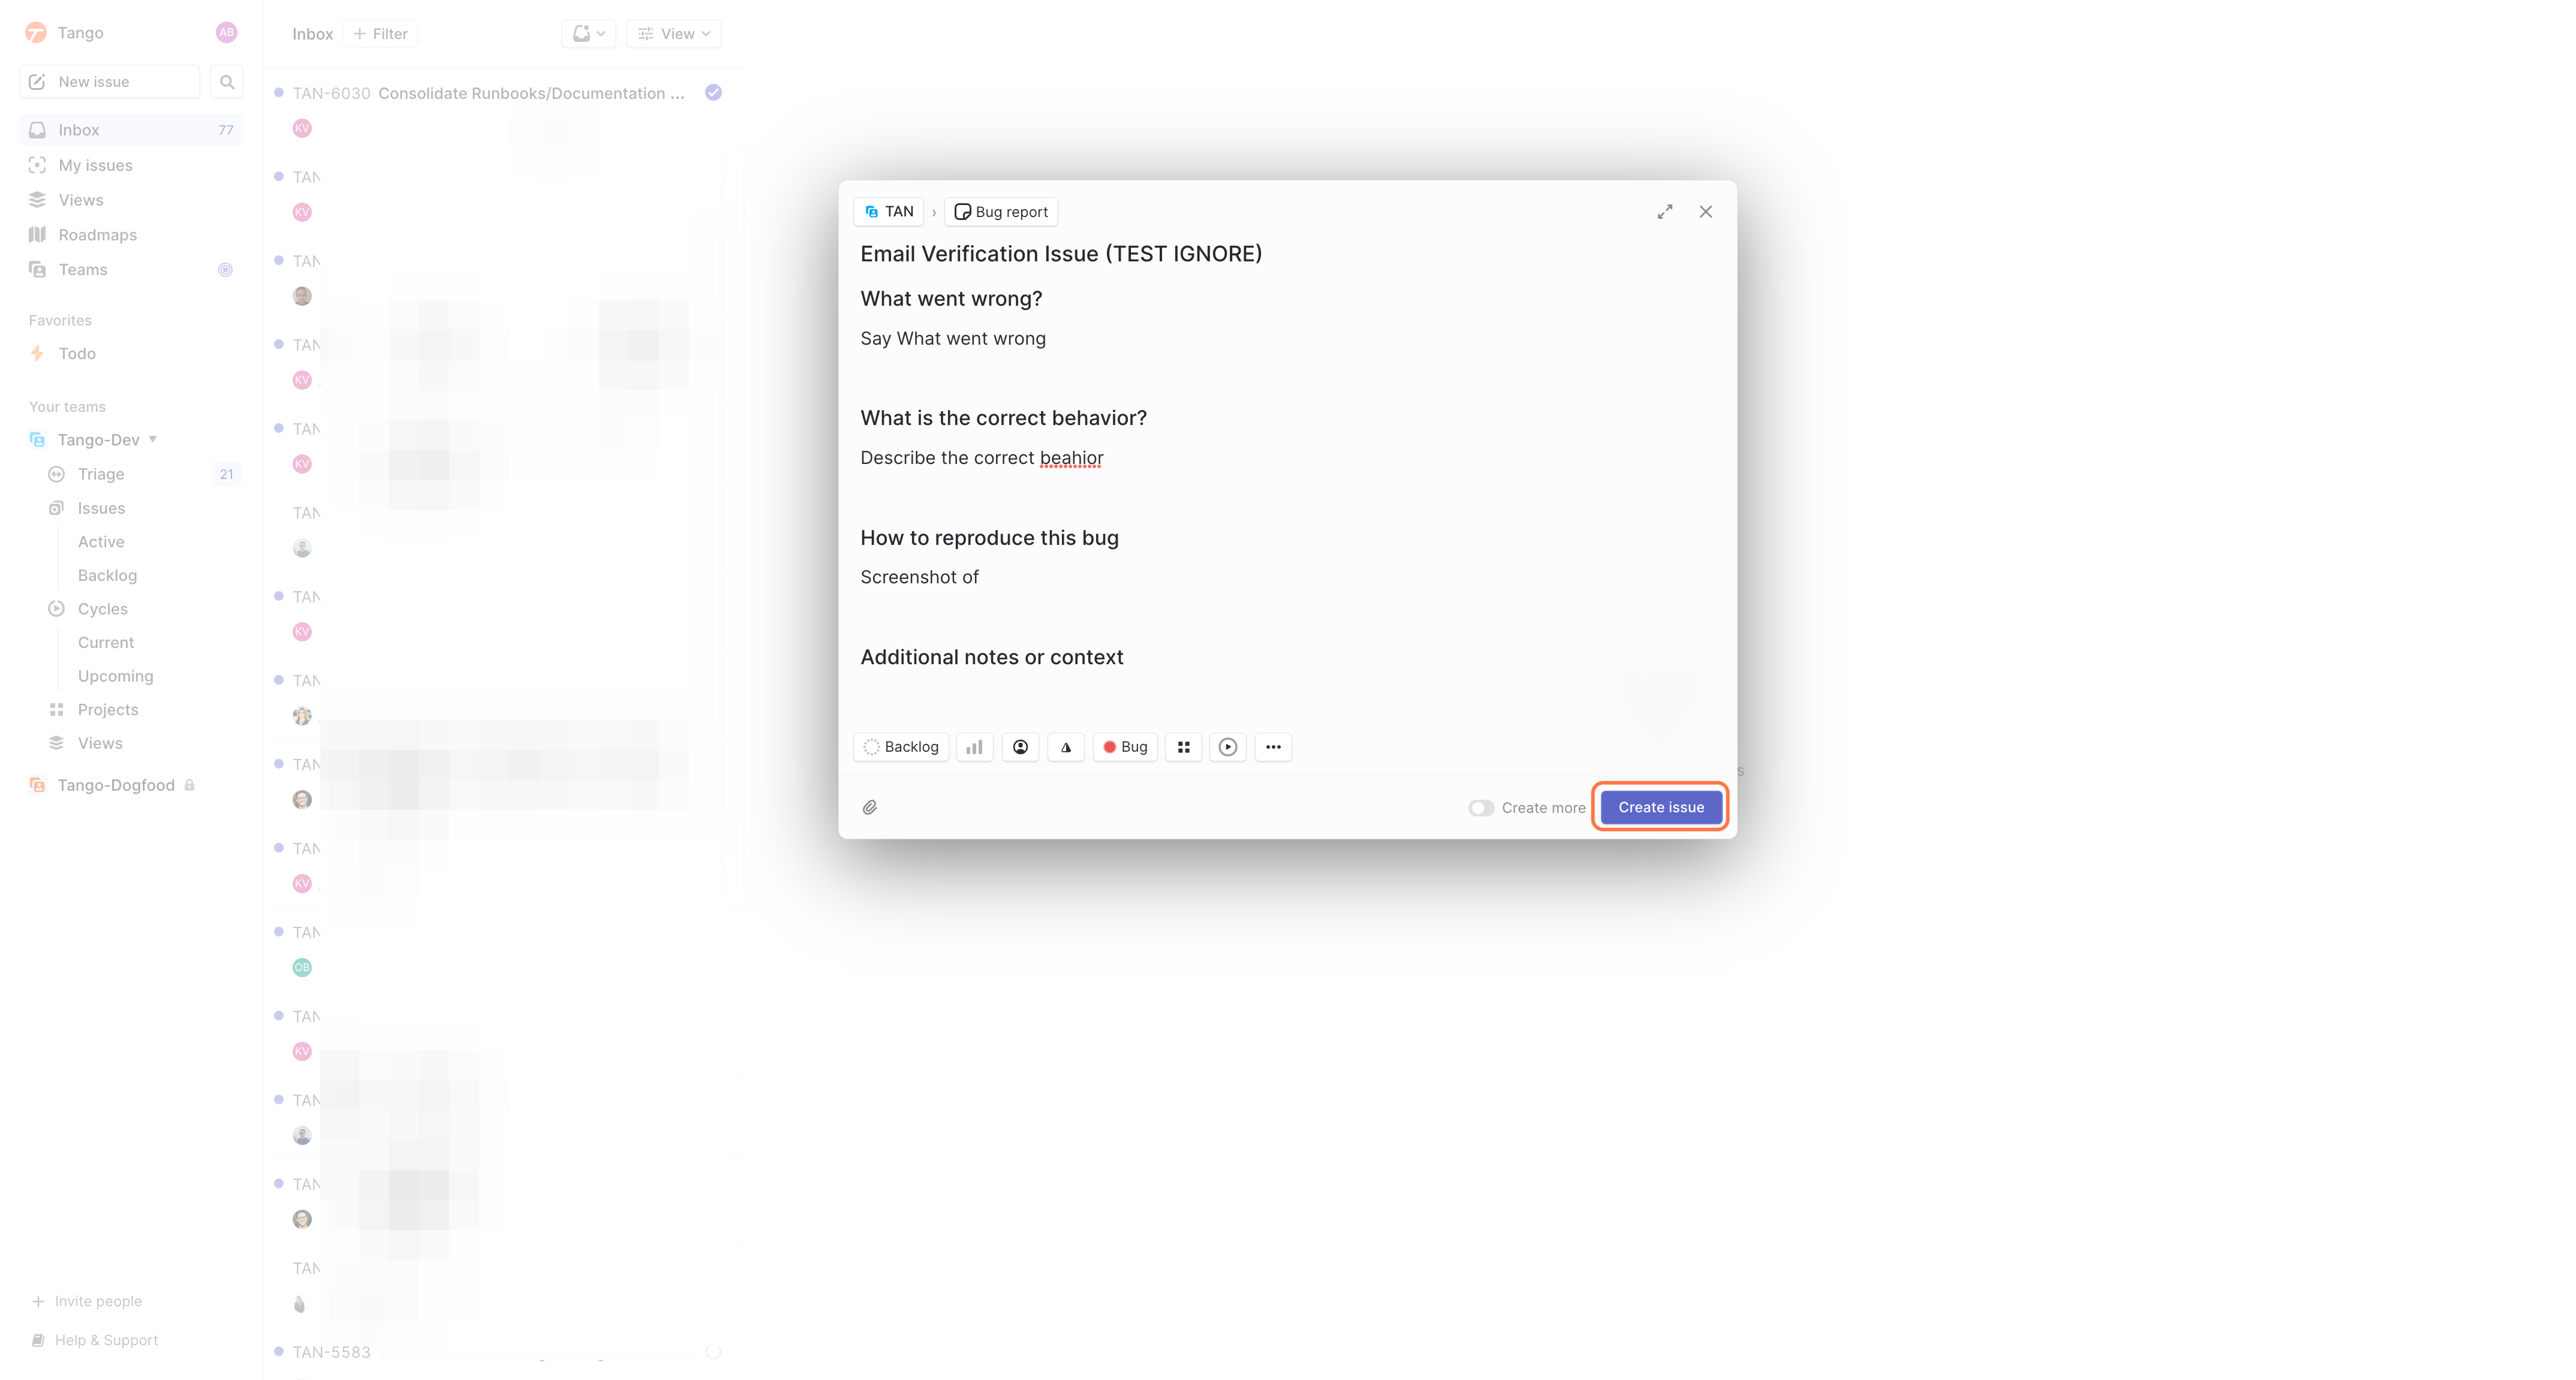Click the New issue button in the sidebar
2576x1380 pixels.
(110, 82)
